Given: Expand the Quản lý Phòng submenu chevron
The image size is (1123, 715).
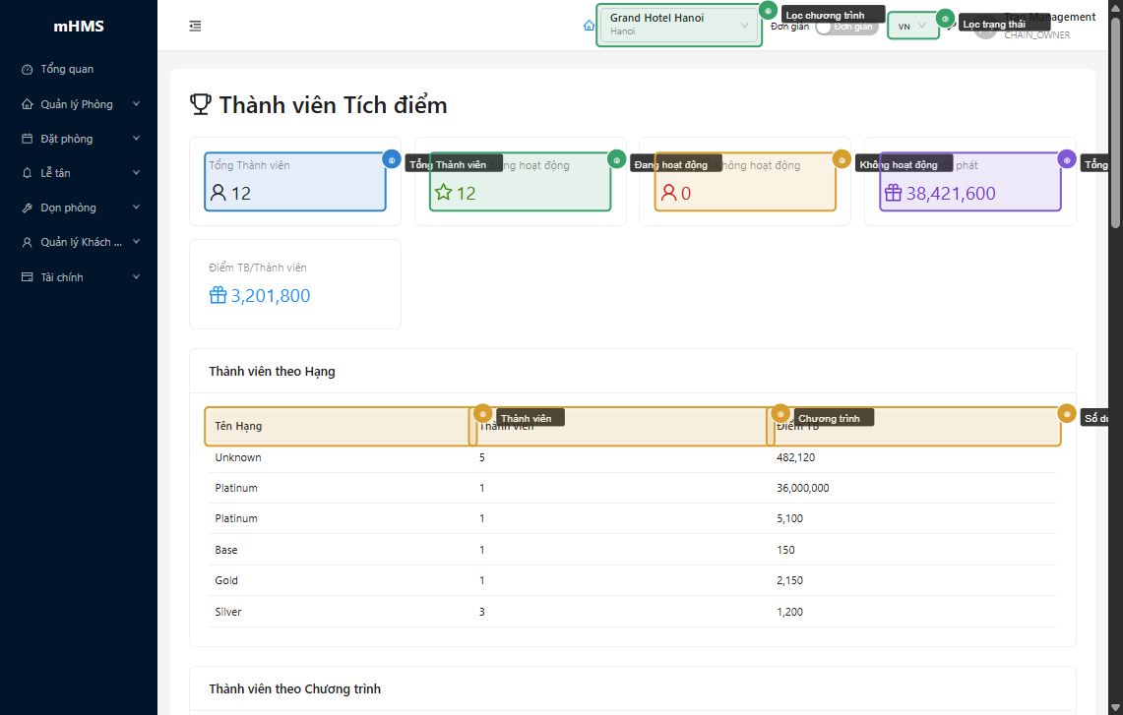Looking at the screenshot, I should 136,104.
